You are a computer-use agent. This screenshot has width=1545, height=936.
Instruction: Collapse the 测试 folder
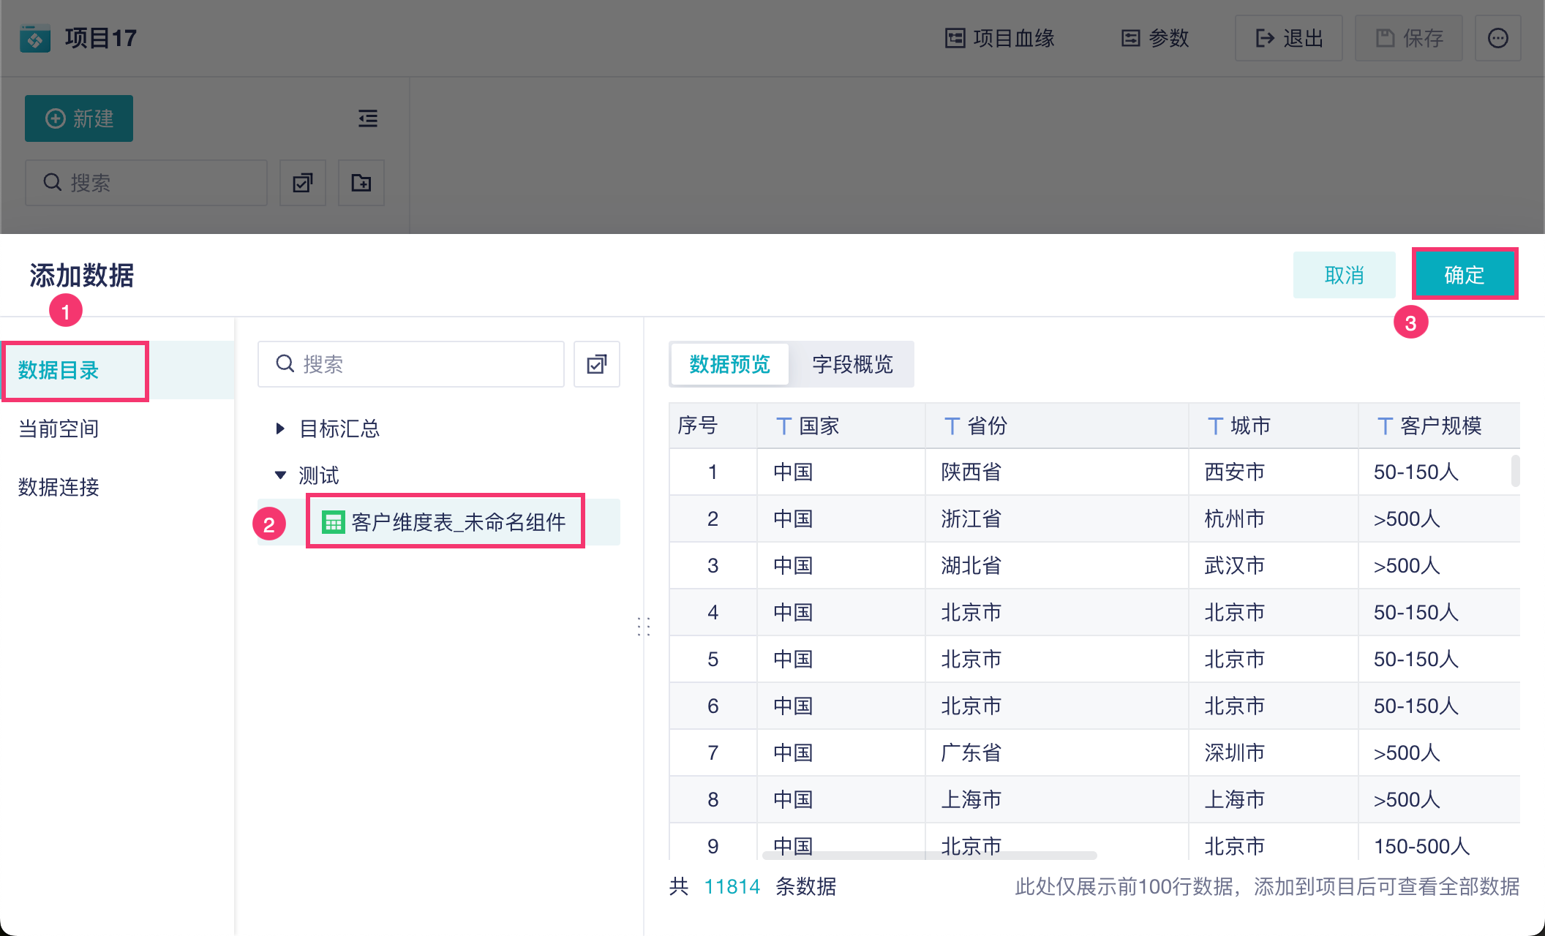[279, 475]
